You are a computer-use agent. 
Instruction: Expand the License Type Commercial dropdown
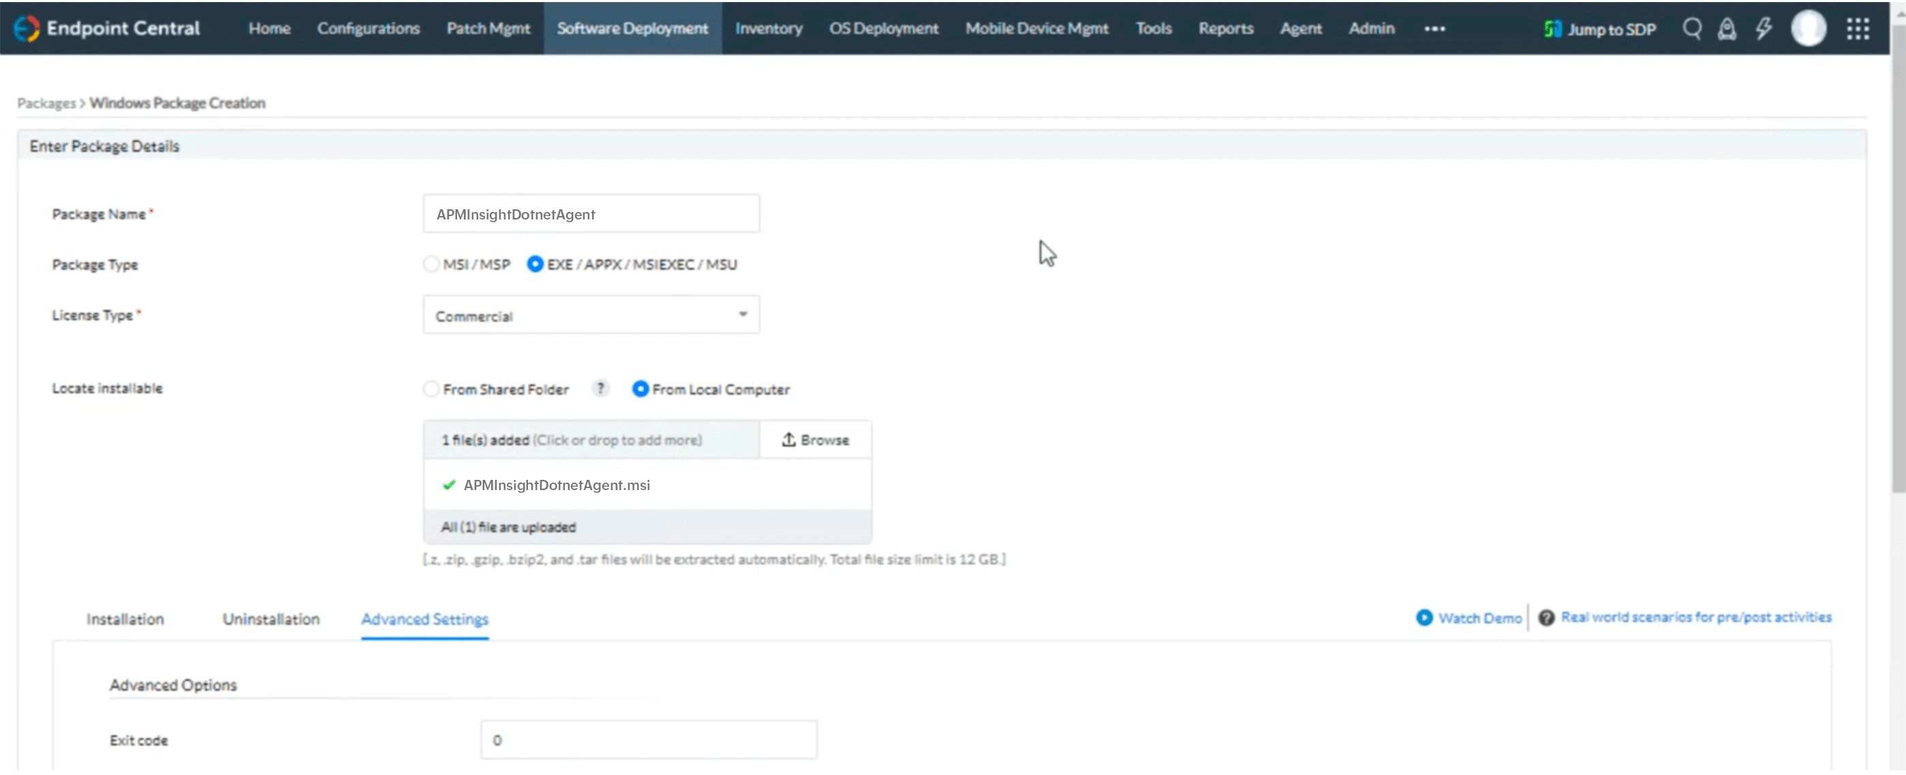[x=591, y=316]
